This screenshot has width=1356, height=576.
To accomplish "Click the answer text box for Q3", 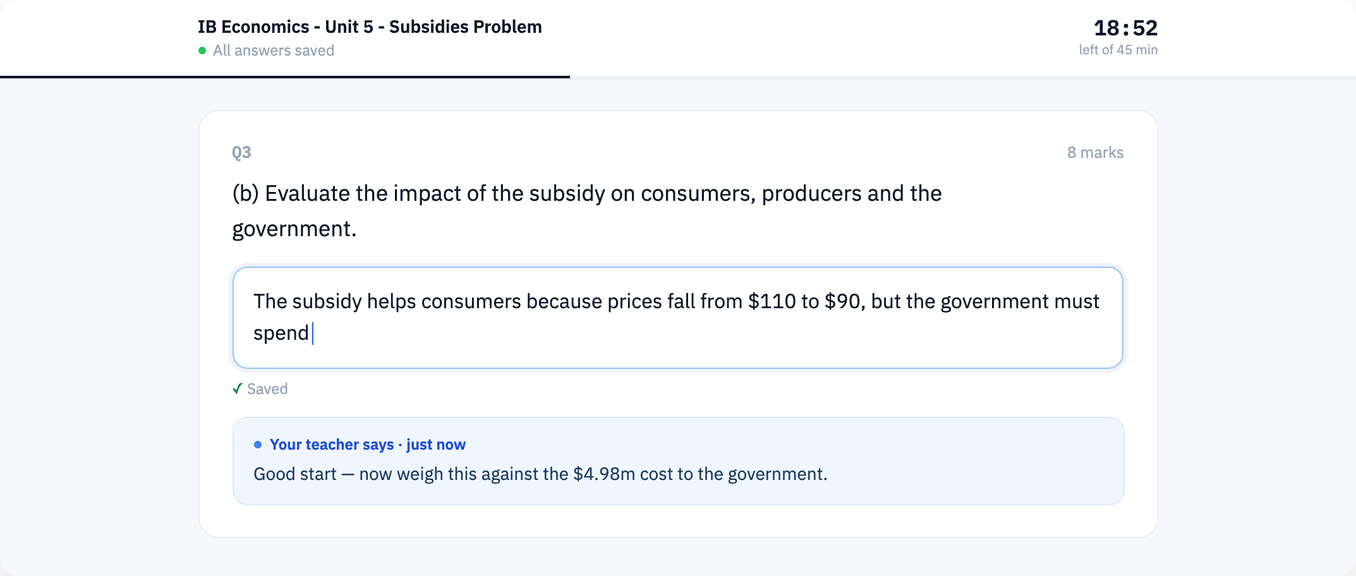I will (x=678, y=318).
